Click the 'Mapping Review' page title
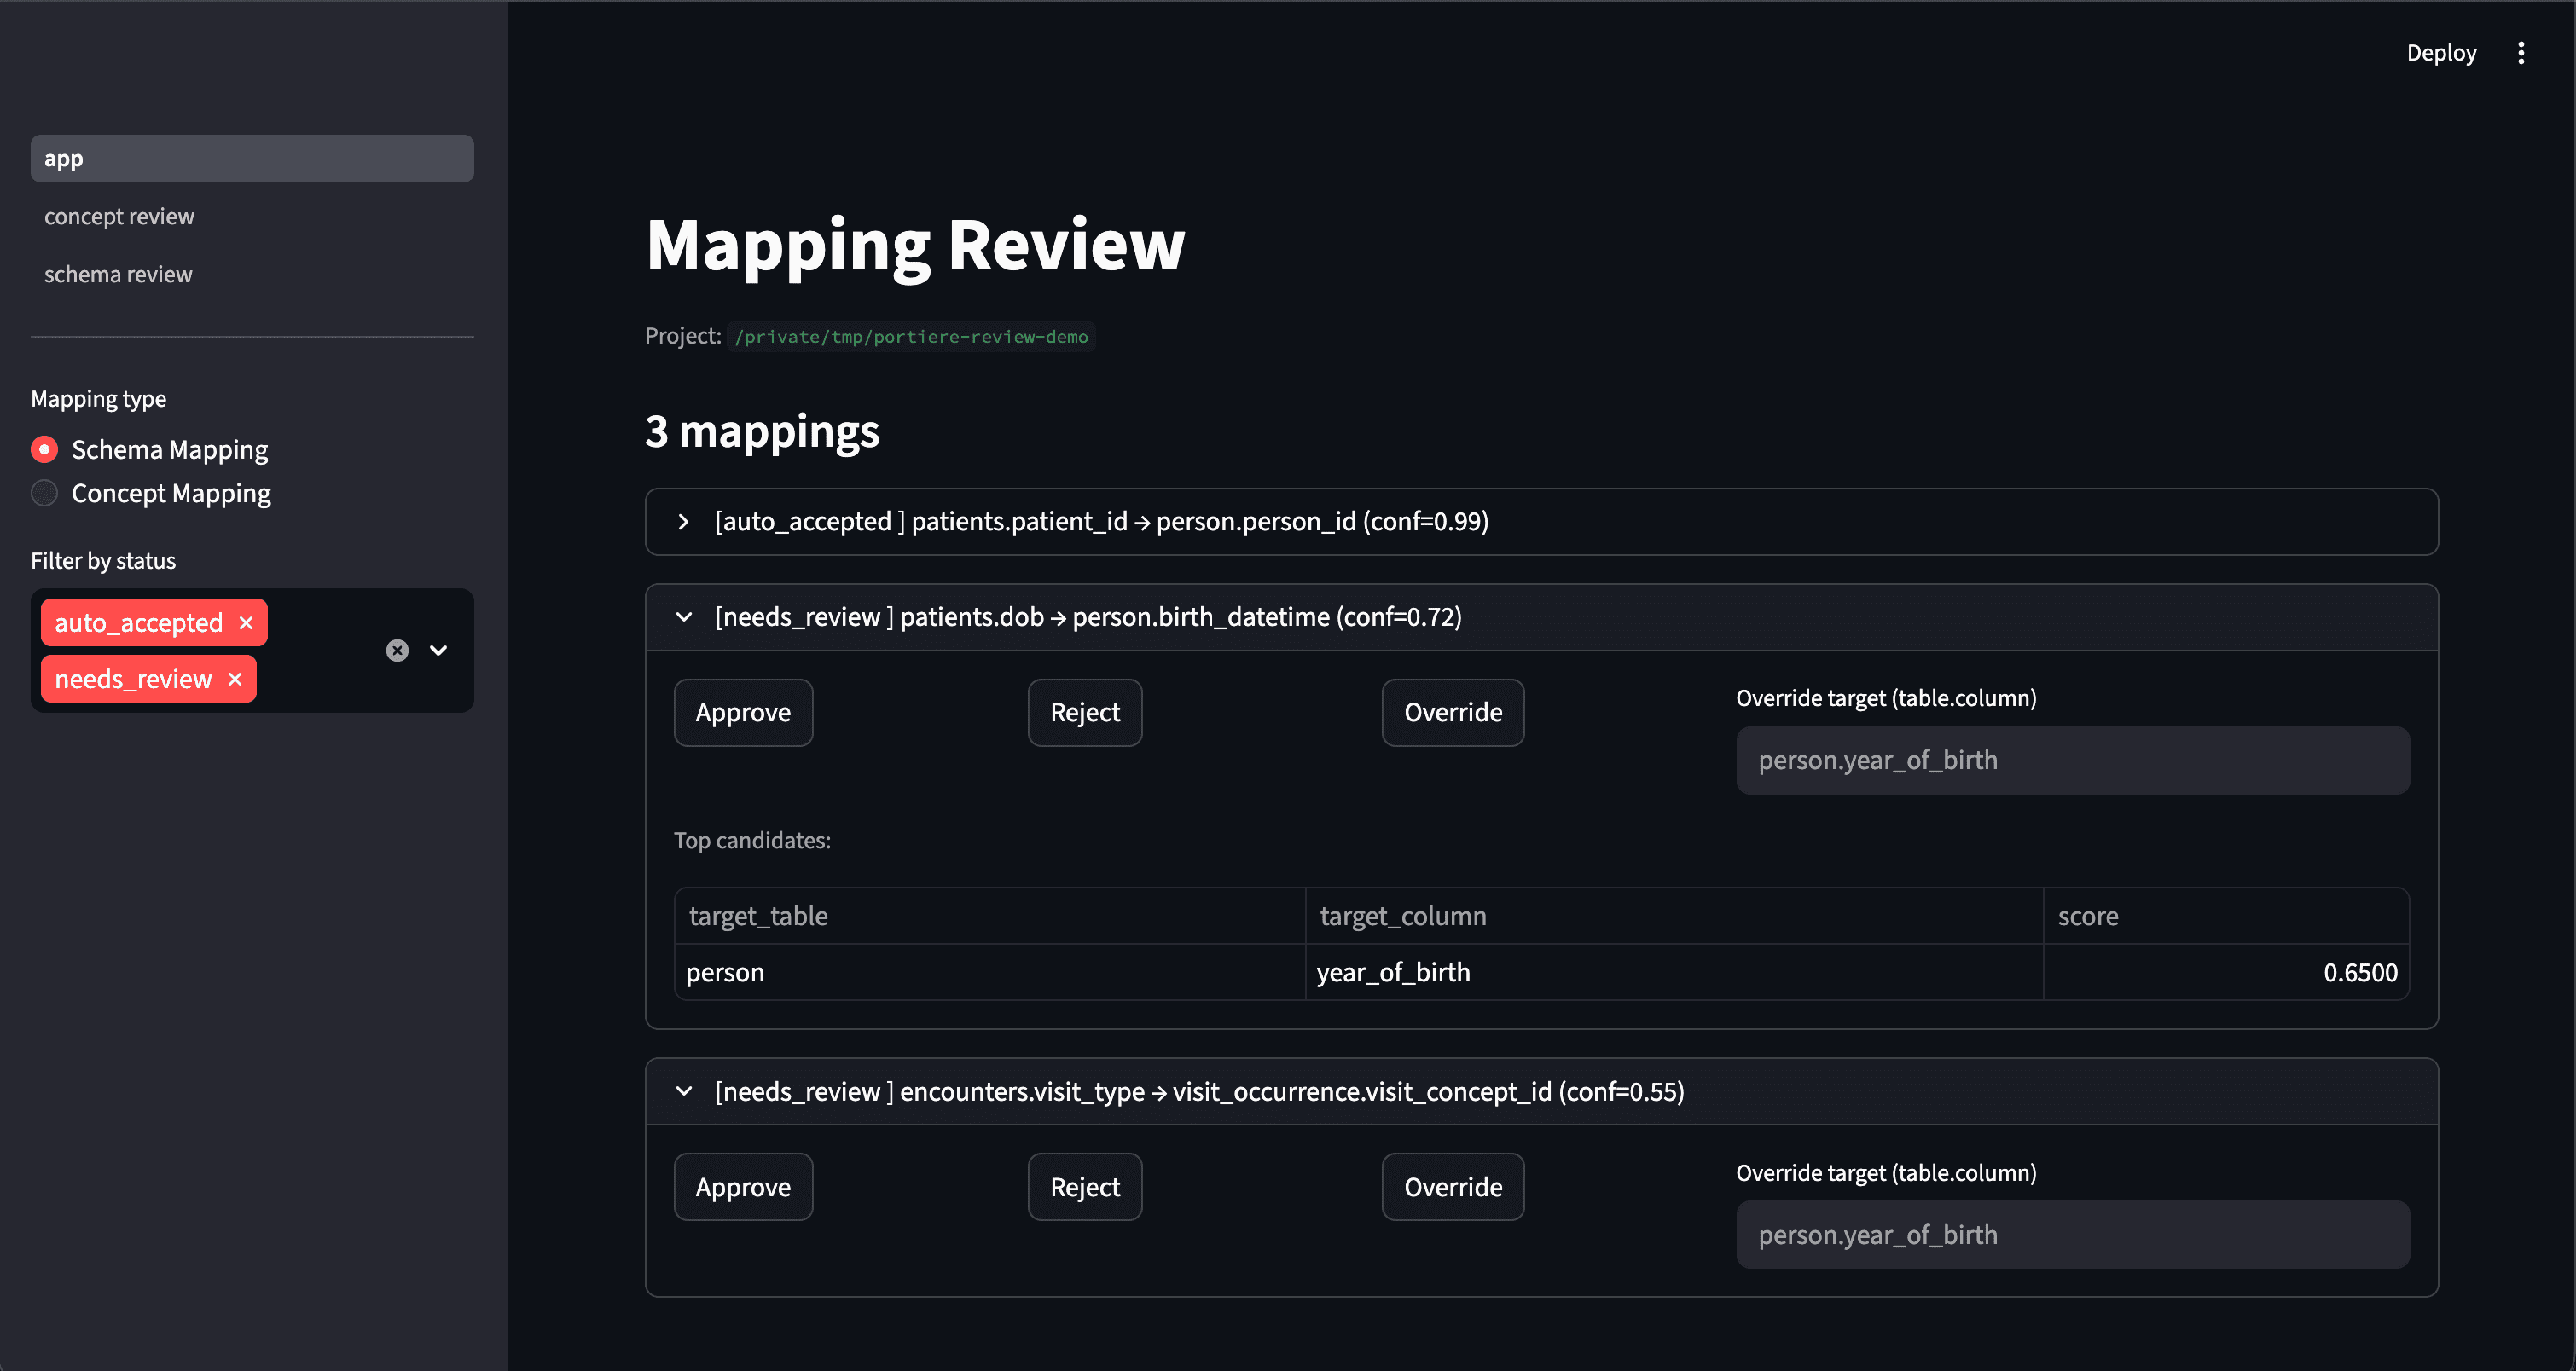Image resolution: width=2576 pixels, height=1371 pixels. pyautogui.click(x=915, y=246)
